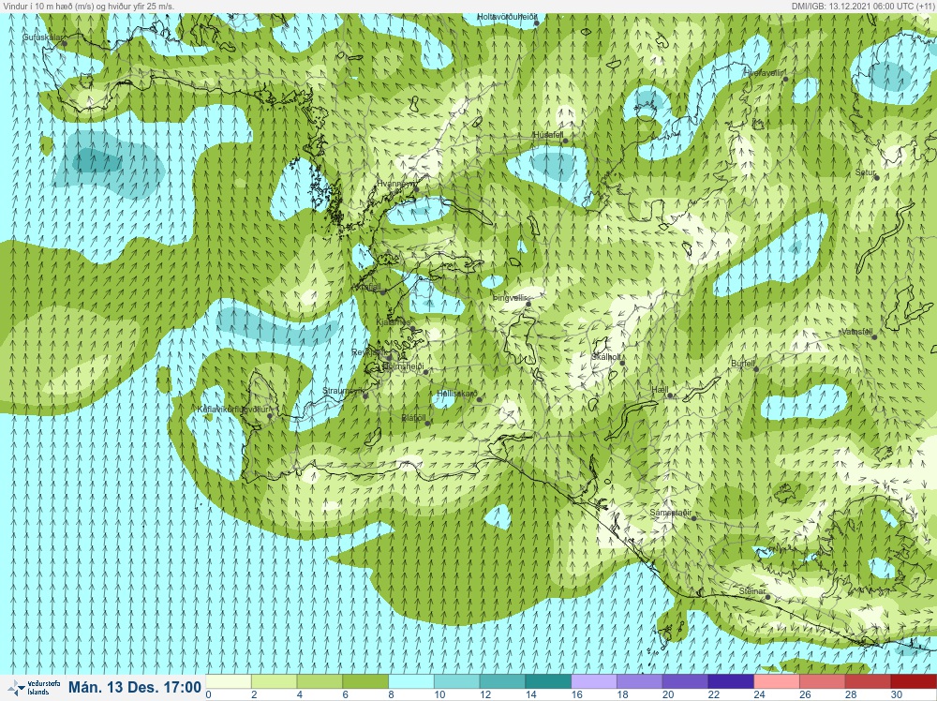The image size is (937, 701).
Task: Click the 12–14 m/s teal legend swatch
Action: point(502,682)
